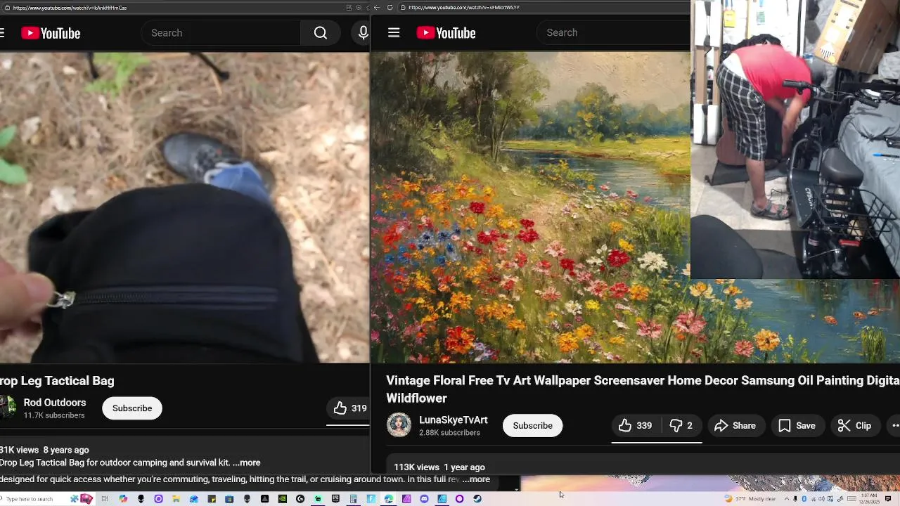Click the floral painting video player

pos(531,207)
